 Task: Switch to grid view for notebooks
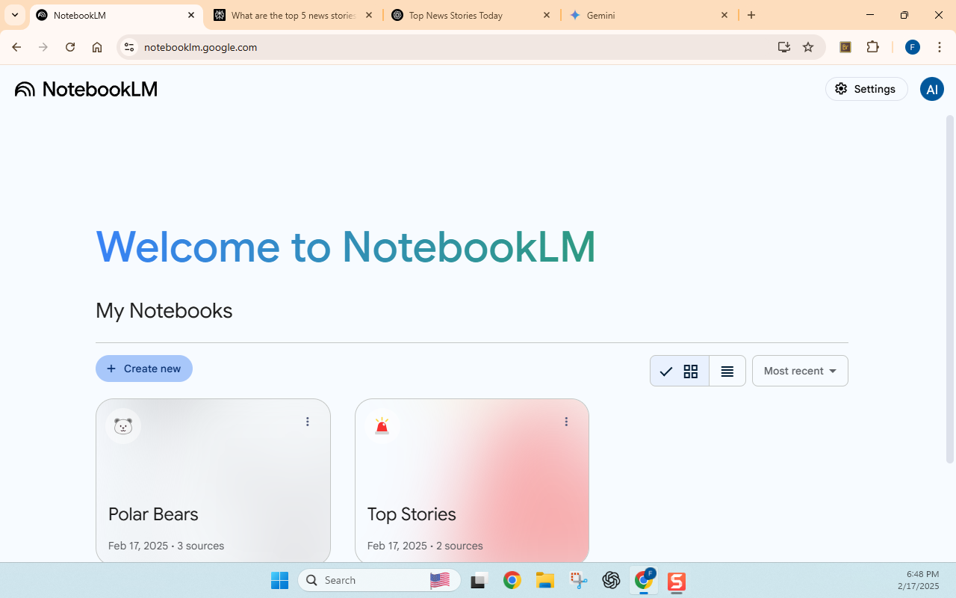tap(690, 370)
